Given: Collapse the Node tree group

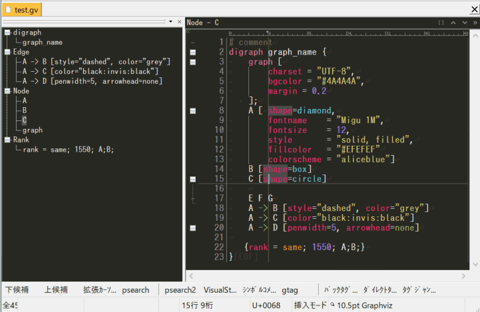Looking at the screenshot, I should [7, 91].
